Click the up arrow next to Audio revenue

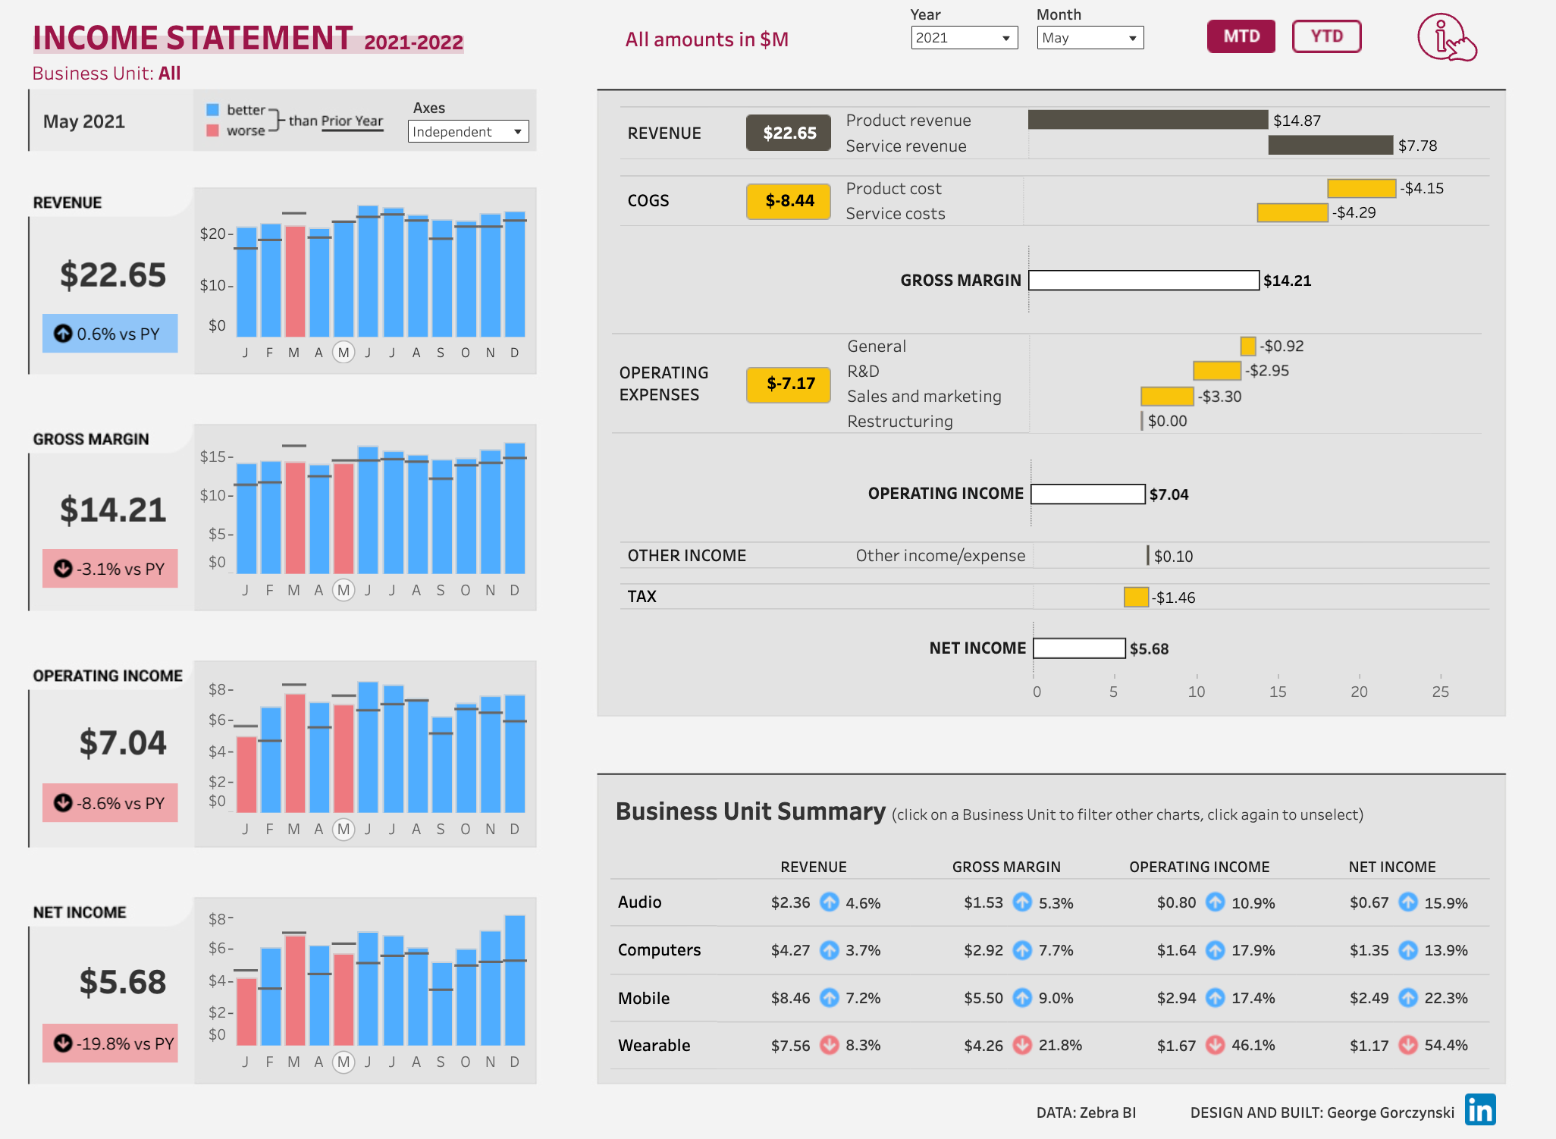830,902
